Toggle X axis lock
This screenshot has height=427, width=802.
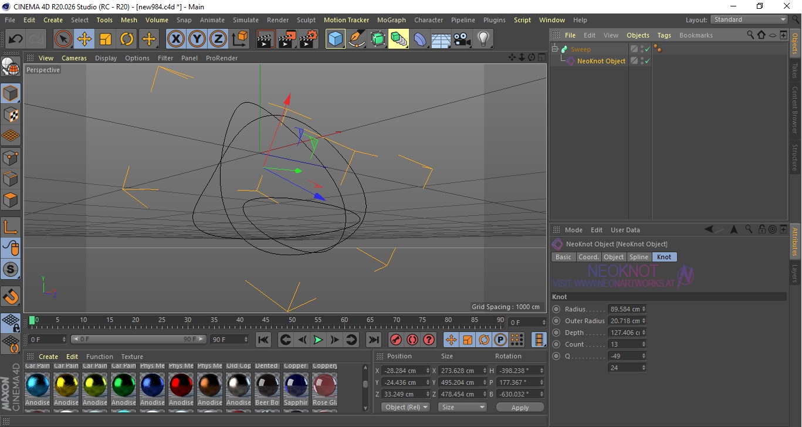pyautogui.click(x=175, y=39)
